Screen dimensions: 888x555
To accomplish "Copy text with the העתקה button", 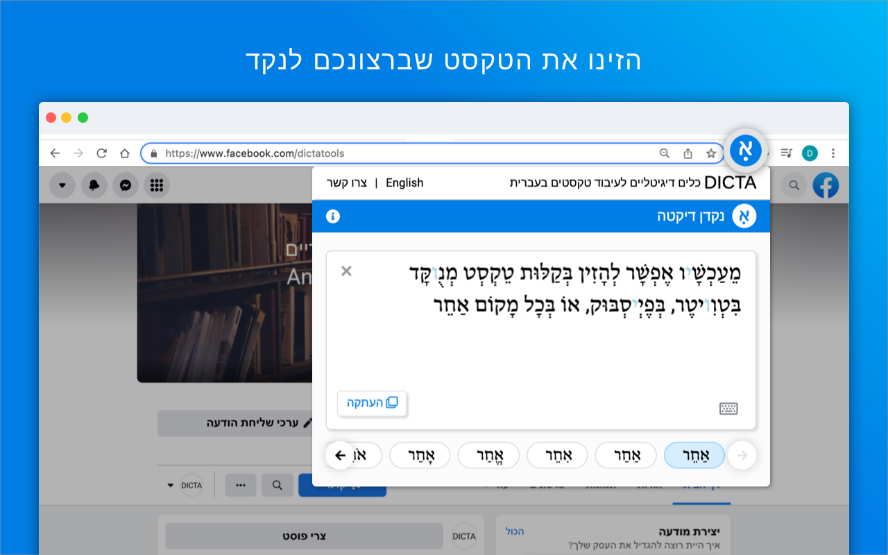I will pyautogui.click(x=373, y=403).
